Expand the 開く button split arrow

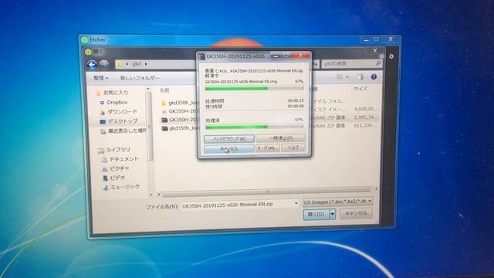[x=333, y=215]
